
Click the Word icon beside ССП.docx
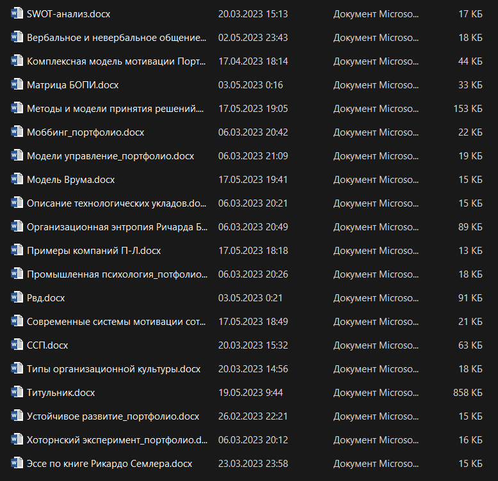(x=17, y=345)
